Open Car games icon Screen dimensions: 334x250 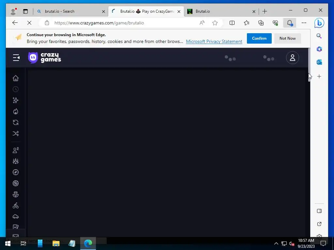16,216
